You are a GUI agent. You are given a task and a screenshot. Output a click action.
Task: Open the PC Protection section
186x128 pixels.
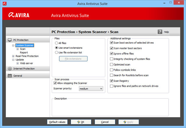pos(28,40)
